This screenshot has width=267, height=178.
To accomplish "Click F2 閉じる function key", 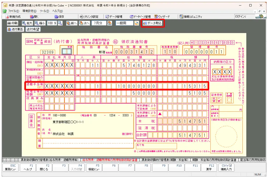I will click(x=44, y=168).
